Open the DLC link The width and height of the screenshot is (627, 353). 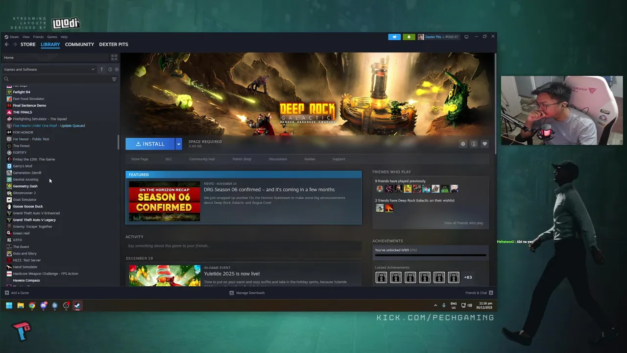click(x=169, y=159)
